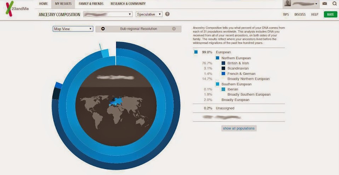The width and height of the screenshot is (339, 175).
Task: Click the Iberian color swatch
Action: 223,89
